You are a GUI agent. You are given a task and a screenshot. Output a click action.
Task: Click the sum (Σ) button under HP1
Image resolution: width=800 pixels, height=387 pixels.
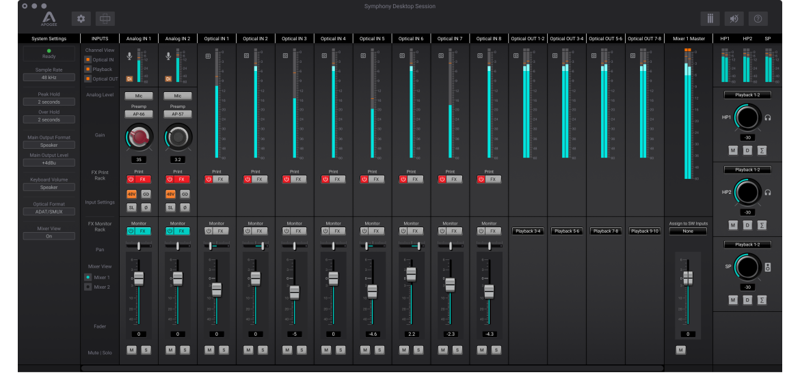point(762,150)
